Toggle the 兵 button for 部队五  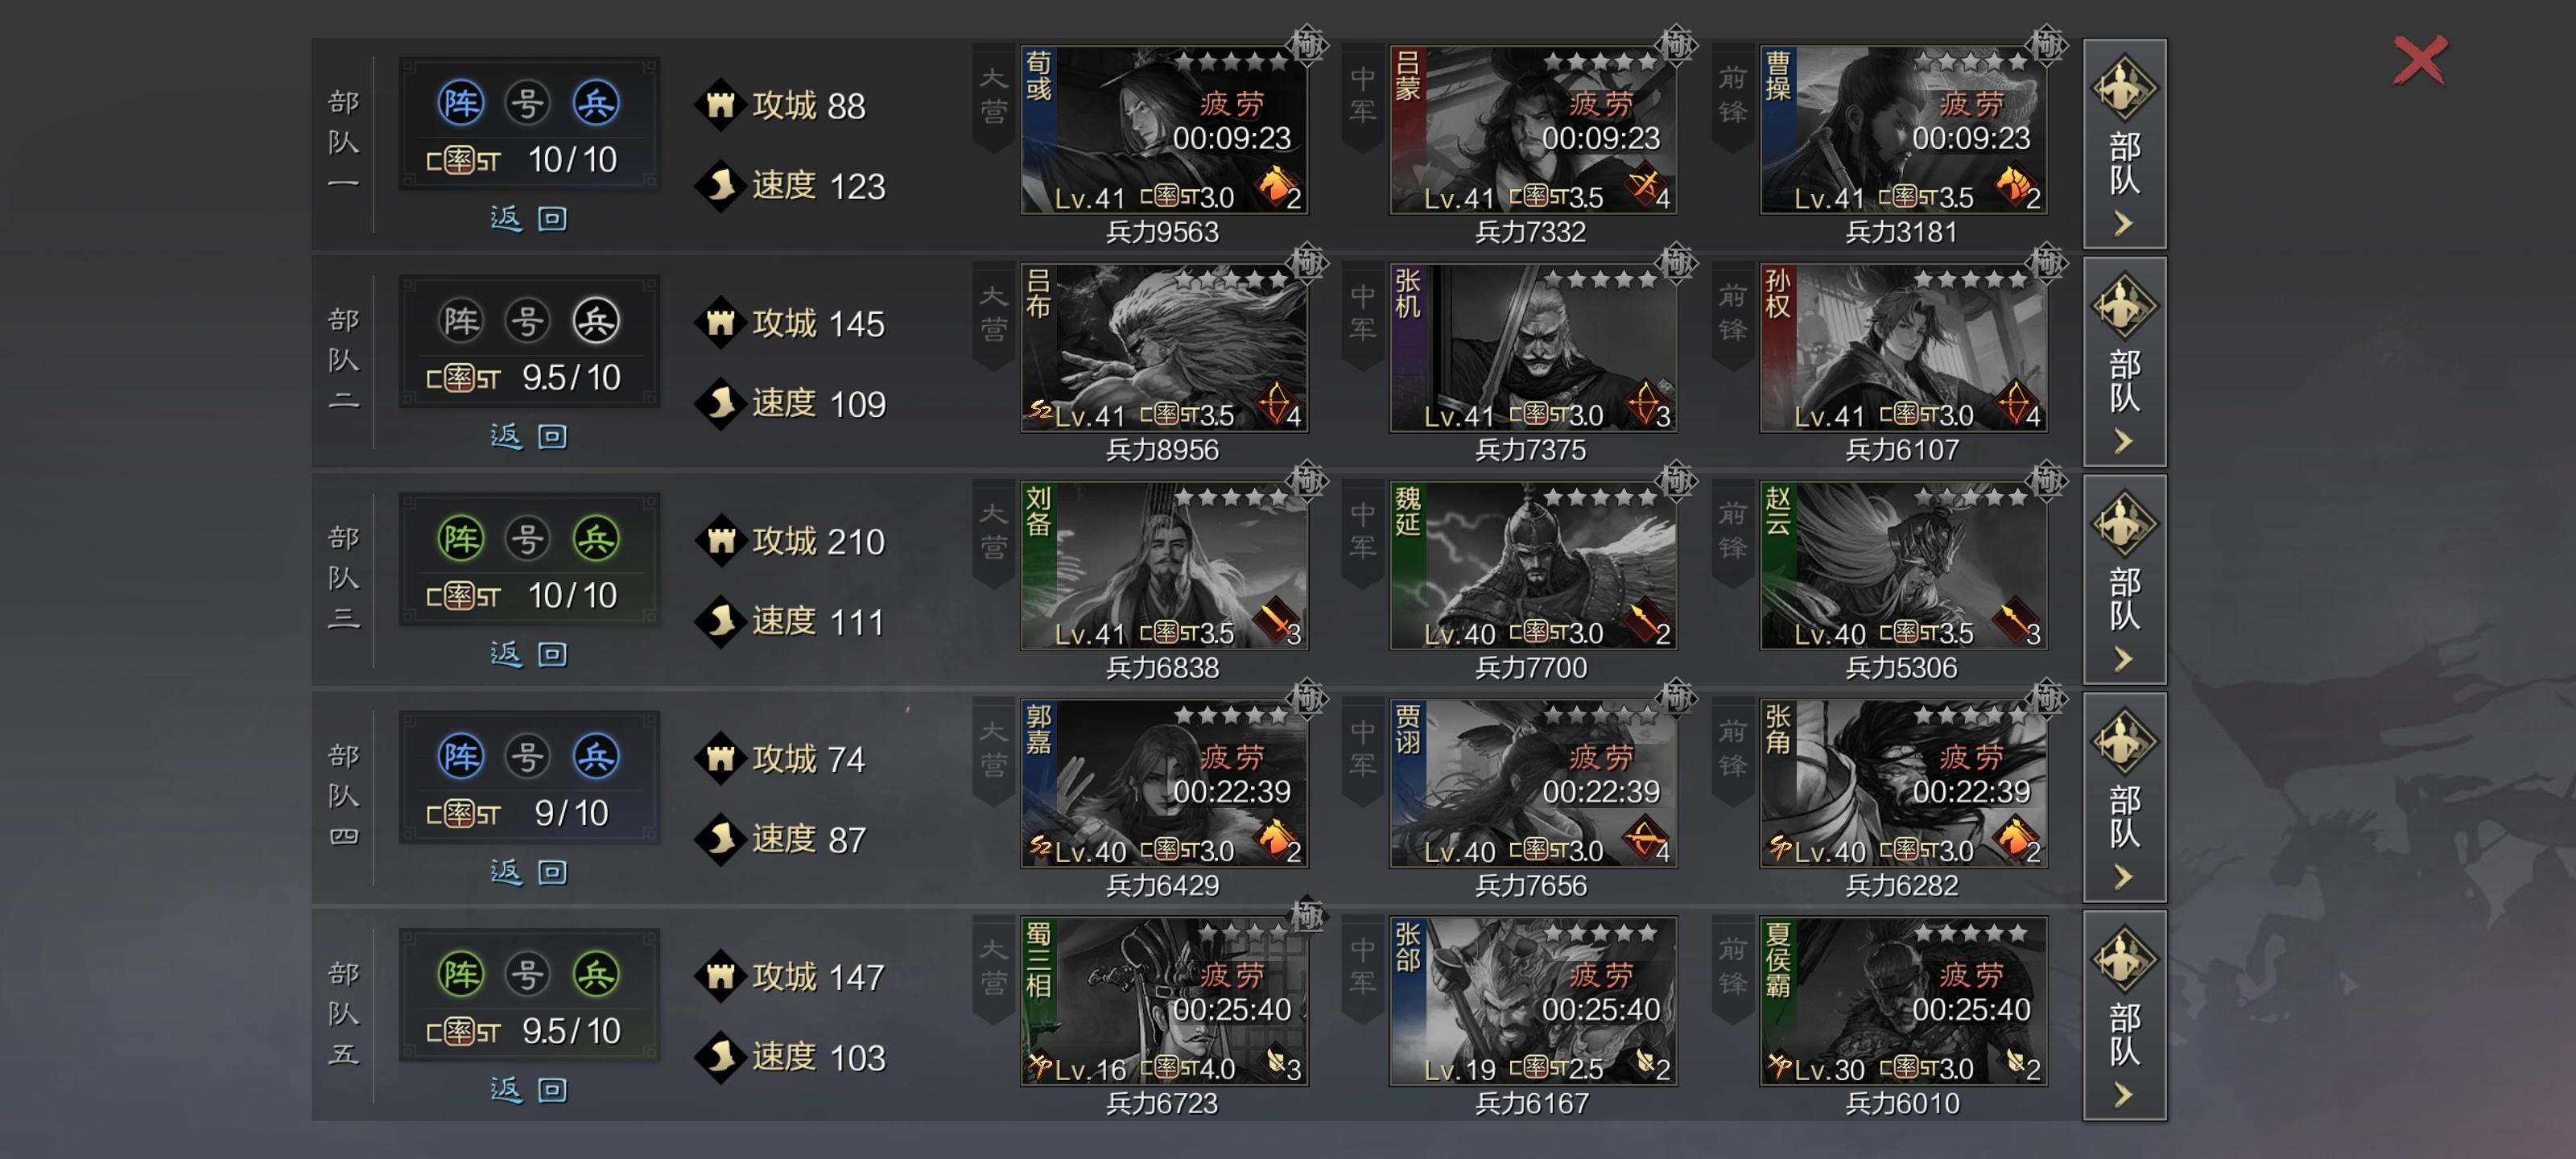[596, 974]
